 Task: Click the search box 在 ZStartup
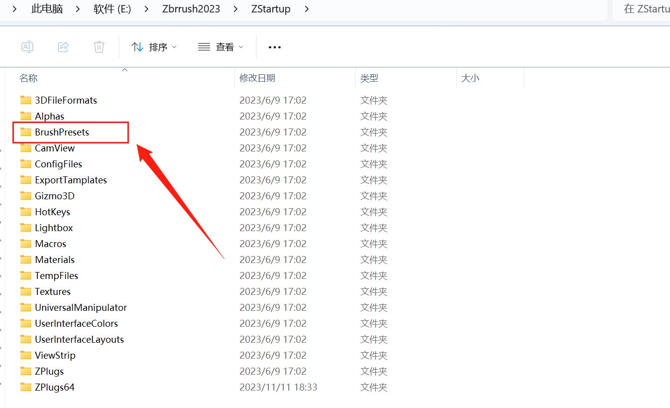click(641, 9)
